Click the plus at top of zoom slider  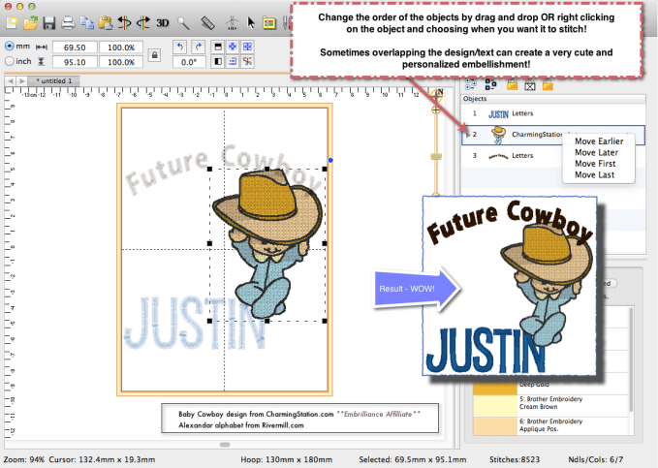click(436, 110)
